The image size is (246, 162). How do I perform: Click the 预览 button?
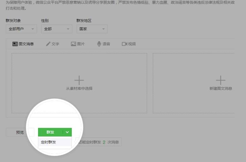click(x=20, y=132)
